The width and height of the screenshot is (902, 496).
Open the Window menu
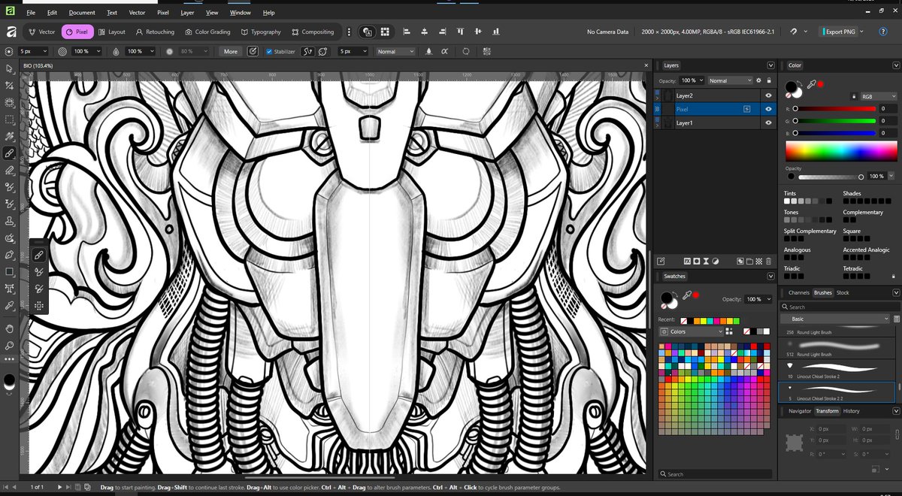tap(241, 13)
